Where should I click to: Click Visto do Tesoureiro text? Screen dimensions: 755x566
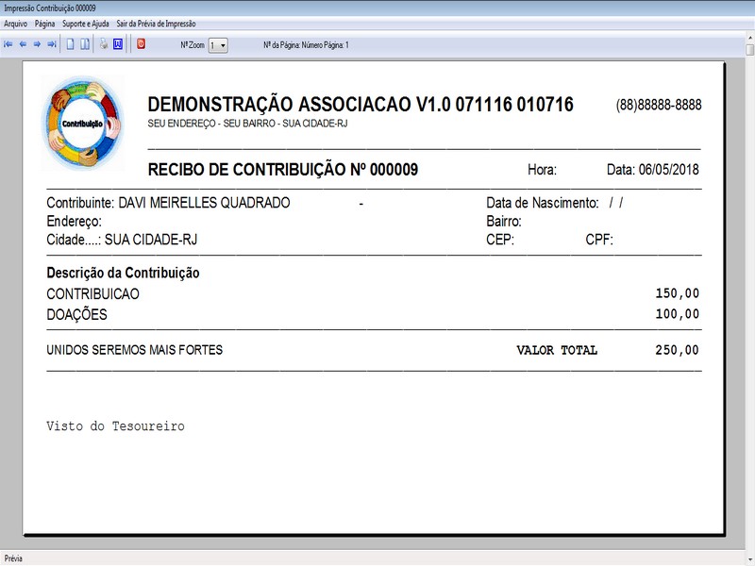(x=115, y=426)
